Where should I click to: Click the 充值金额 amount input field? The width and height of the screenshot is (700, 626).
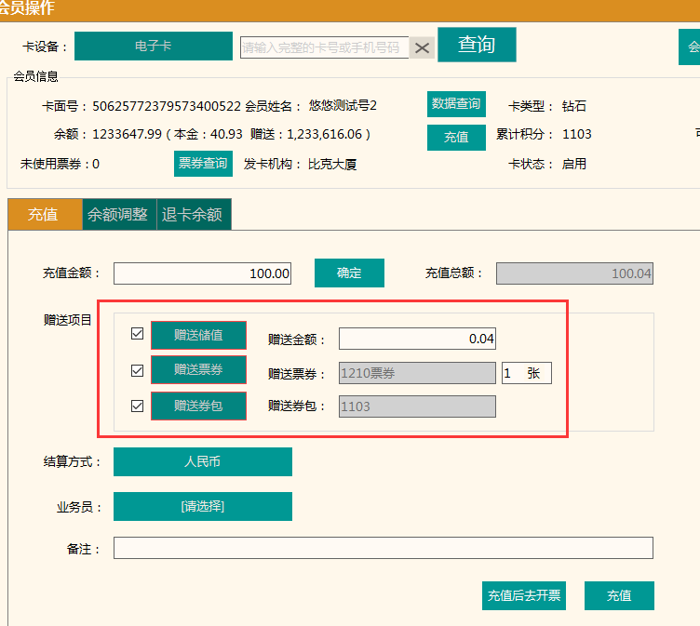coord(203,273)
